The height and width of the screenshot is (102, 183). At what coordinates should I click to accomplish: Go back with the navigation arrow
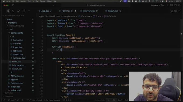[x=54, y=5]
